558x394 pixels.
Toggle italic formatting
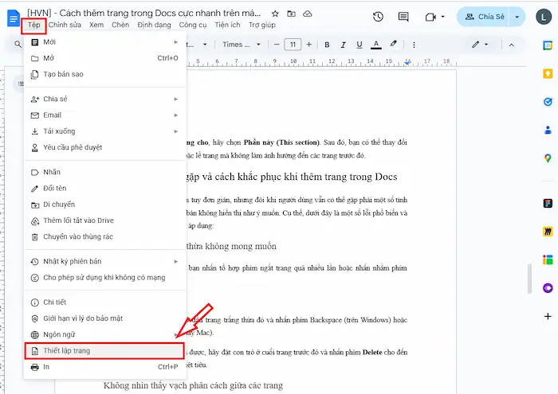342,45
